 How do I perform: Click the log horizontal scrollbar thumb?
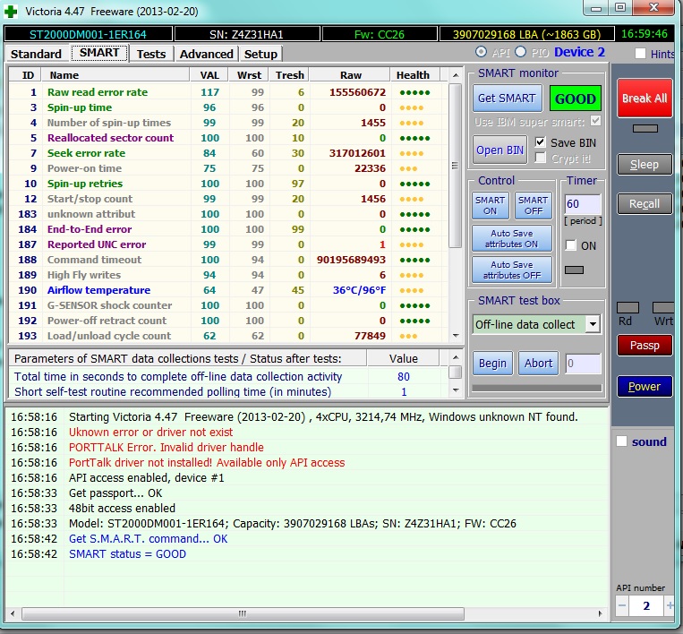pos(243,613)
